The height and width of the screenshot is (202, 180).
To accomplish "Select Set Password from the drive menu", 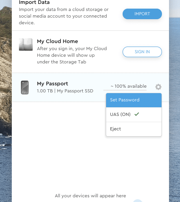I will [134, 100].
